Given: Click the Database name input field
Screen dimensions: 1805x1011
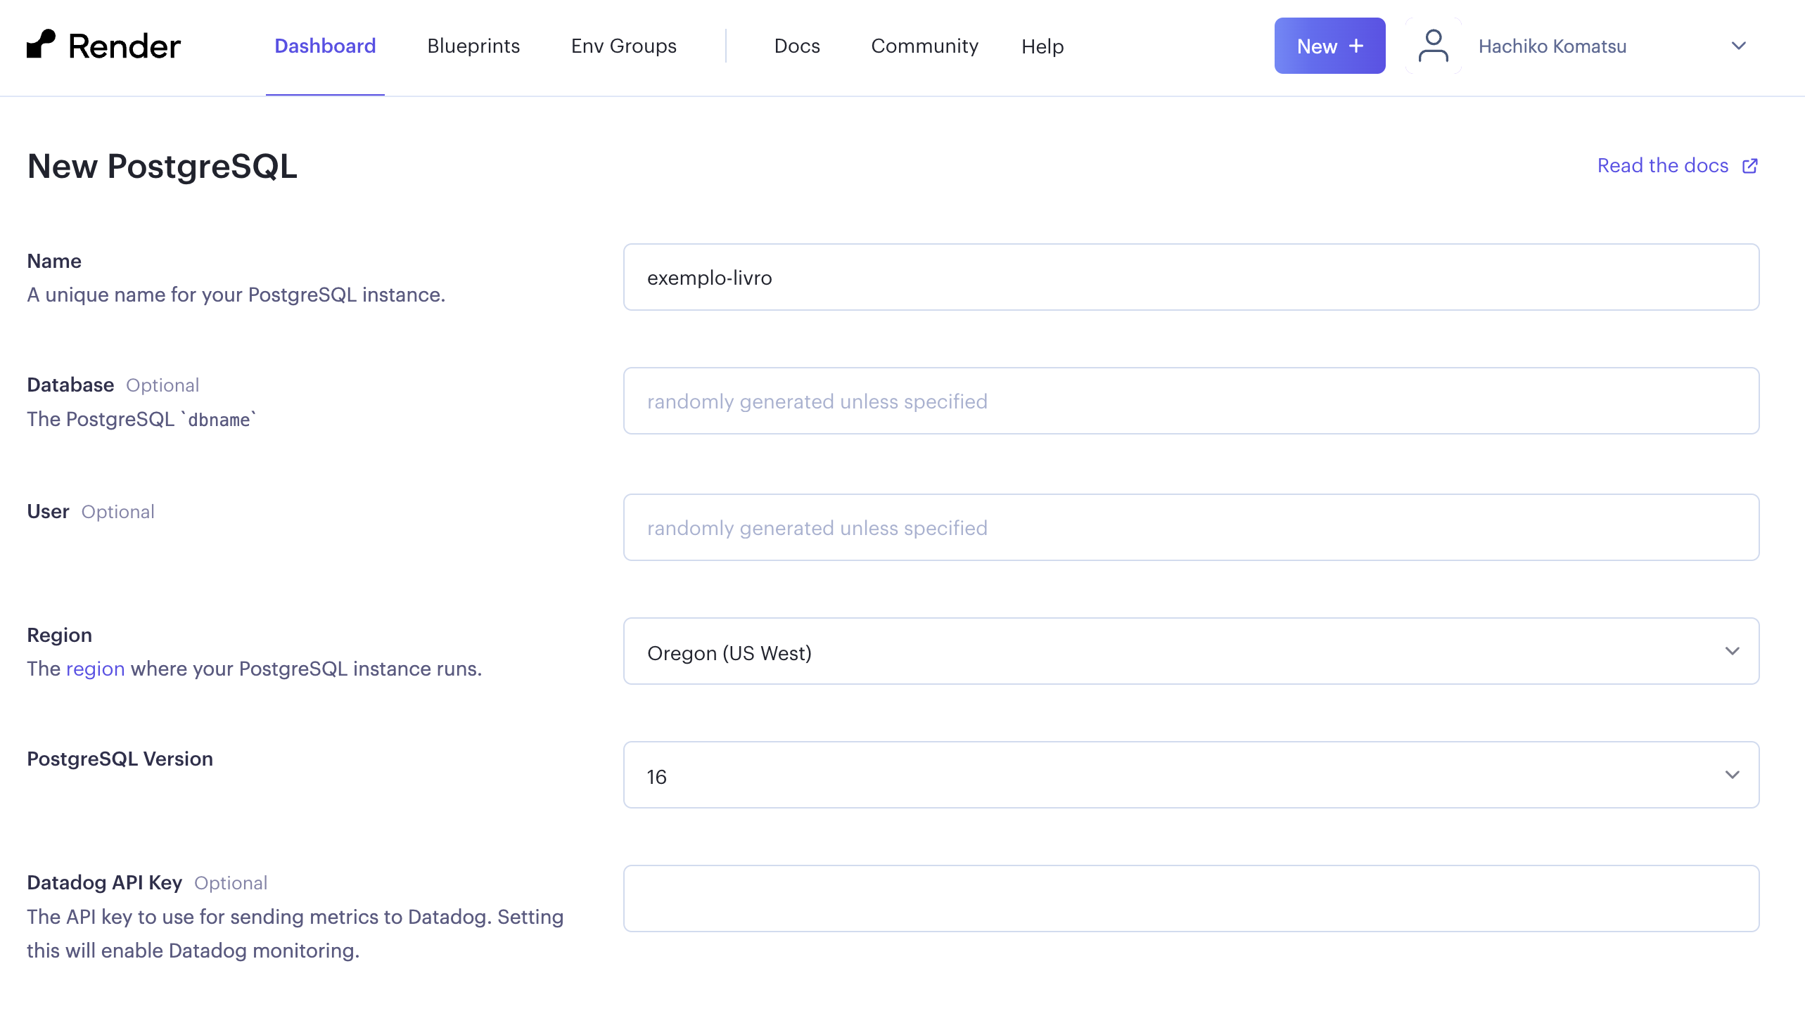Looking at the screenshot, I should (x=1191, y=401).
